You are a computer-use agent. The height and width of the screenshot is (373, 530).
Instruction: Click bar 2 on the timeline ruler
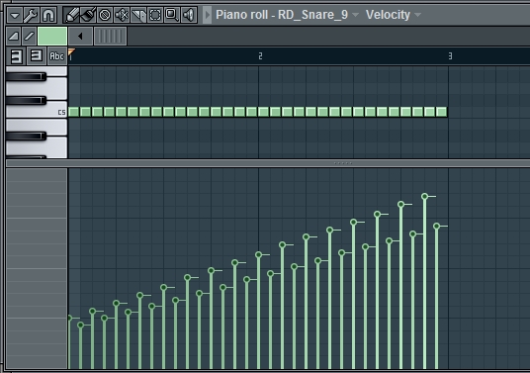[x=260, y=56]
